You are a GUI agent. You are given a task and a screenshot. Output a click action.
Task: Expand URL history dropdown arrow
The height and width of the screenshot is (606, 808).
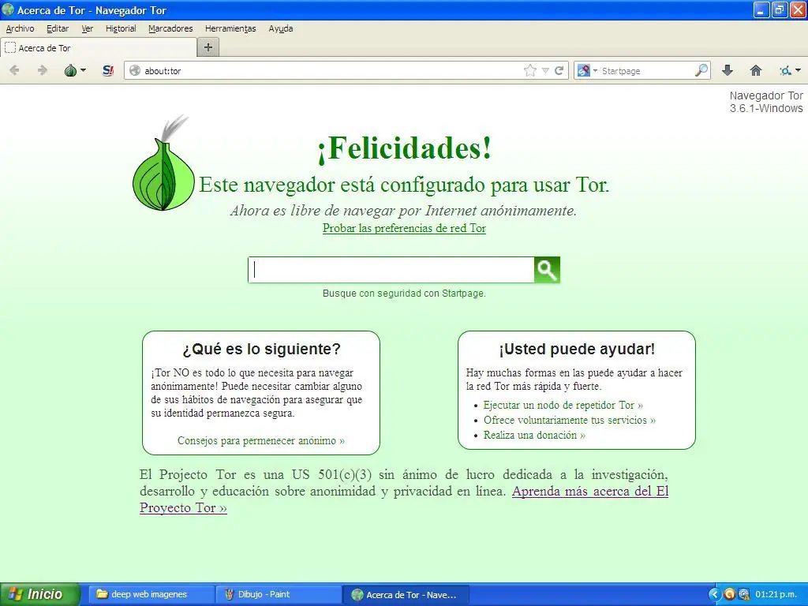[x=545, y=70]
